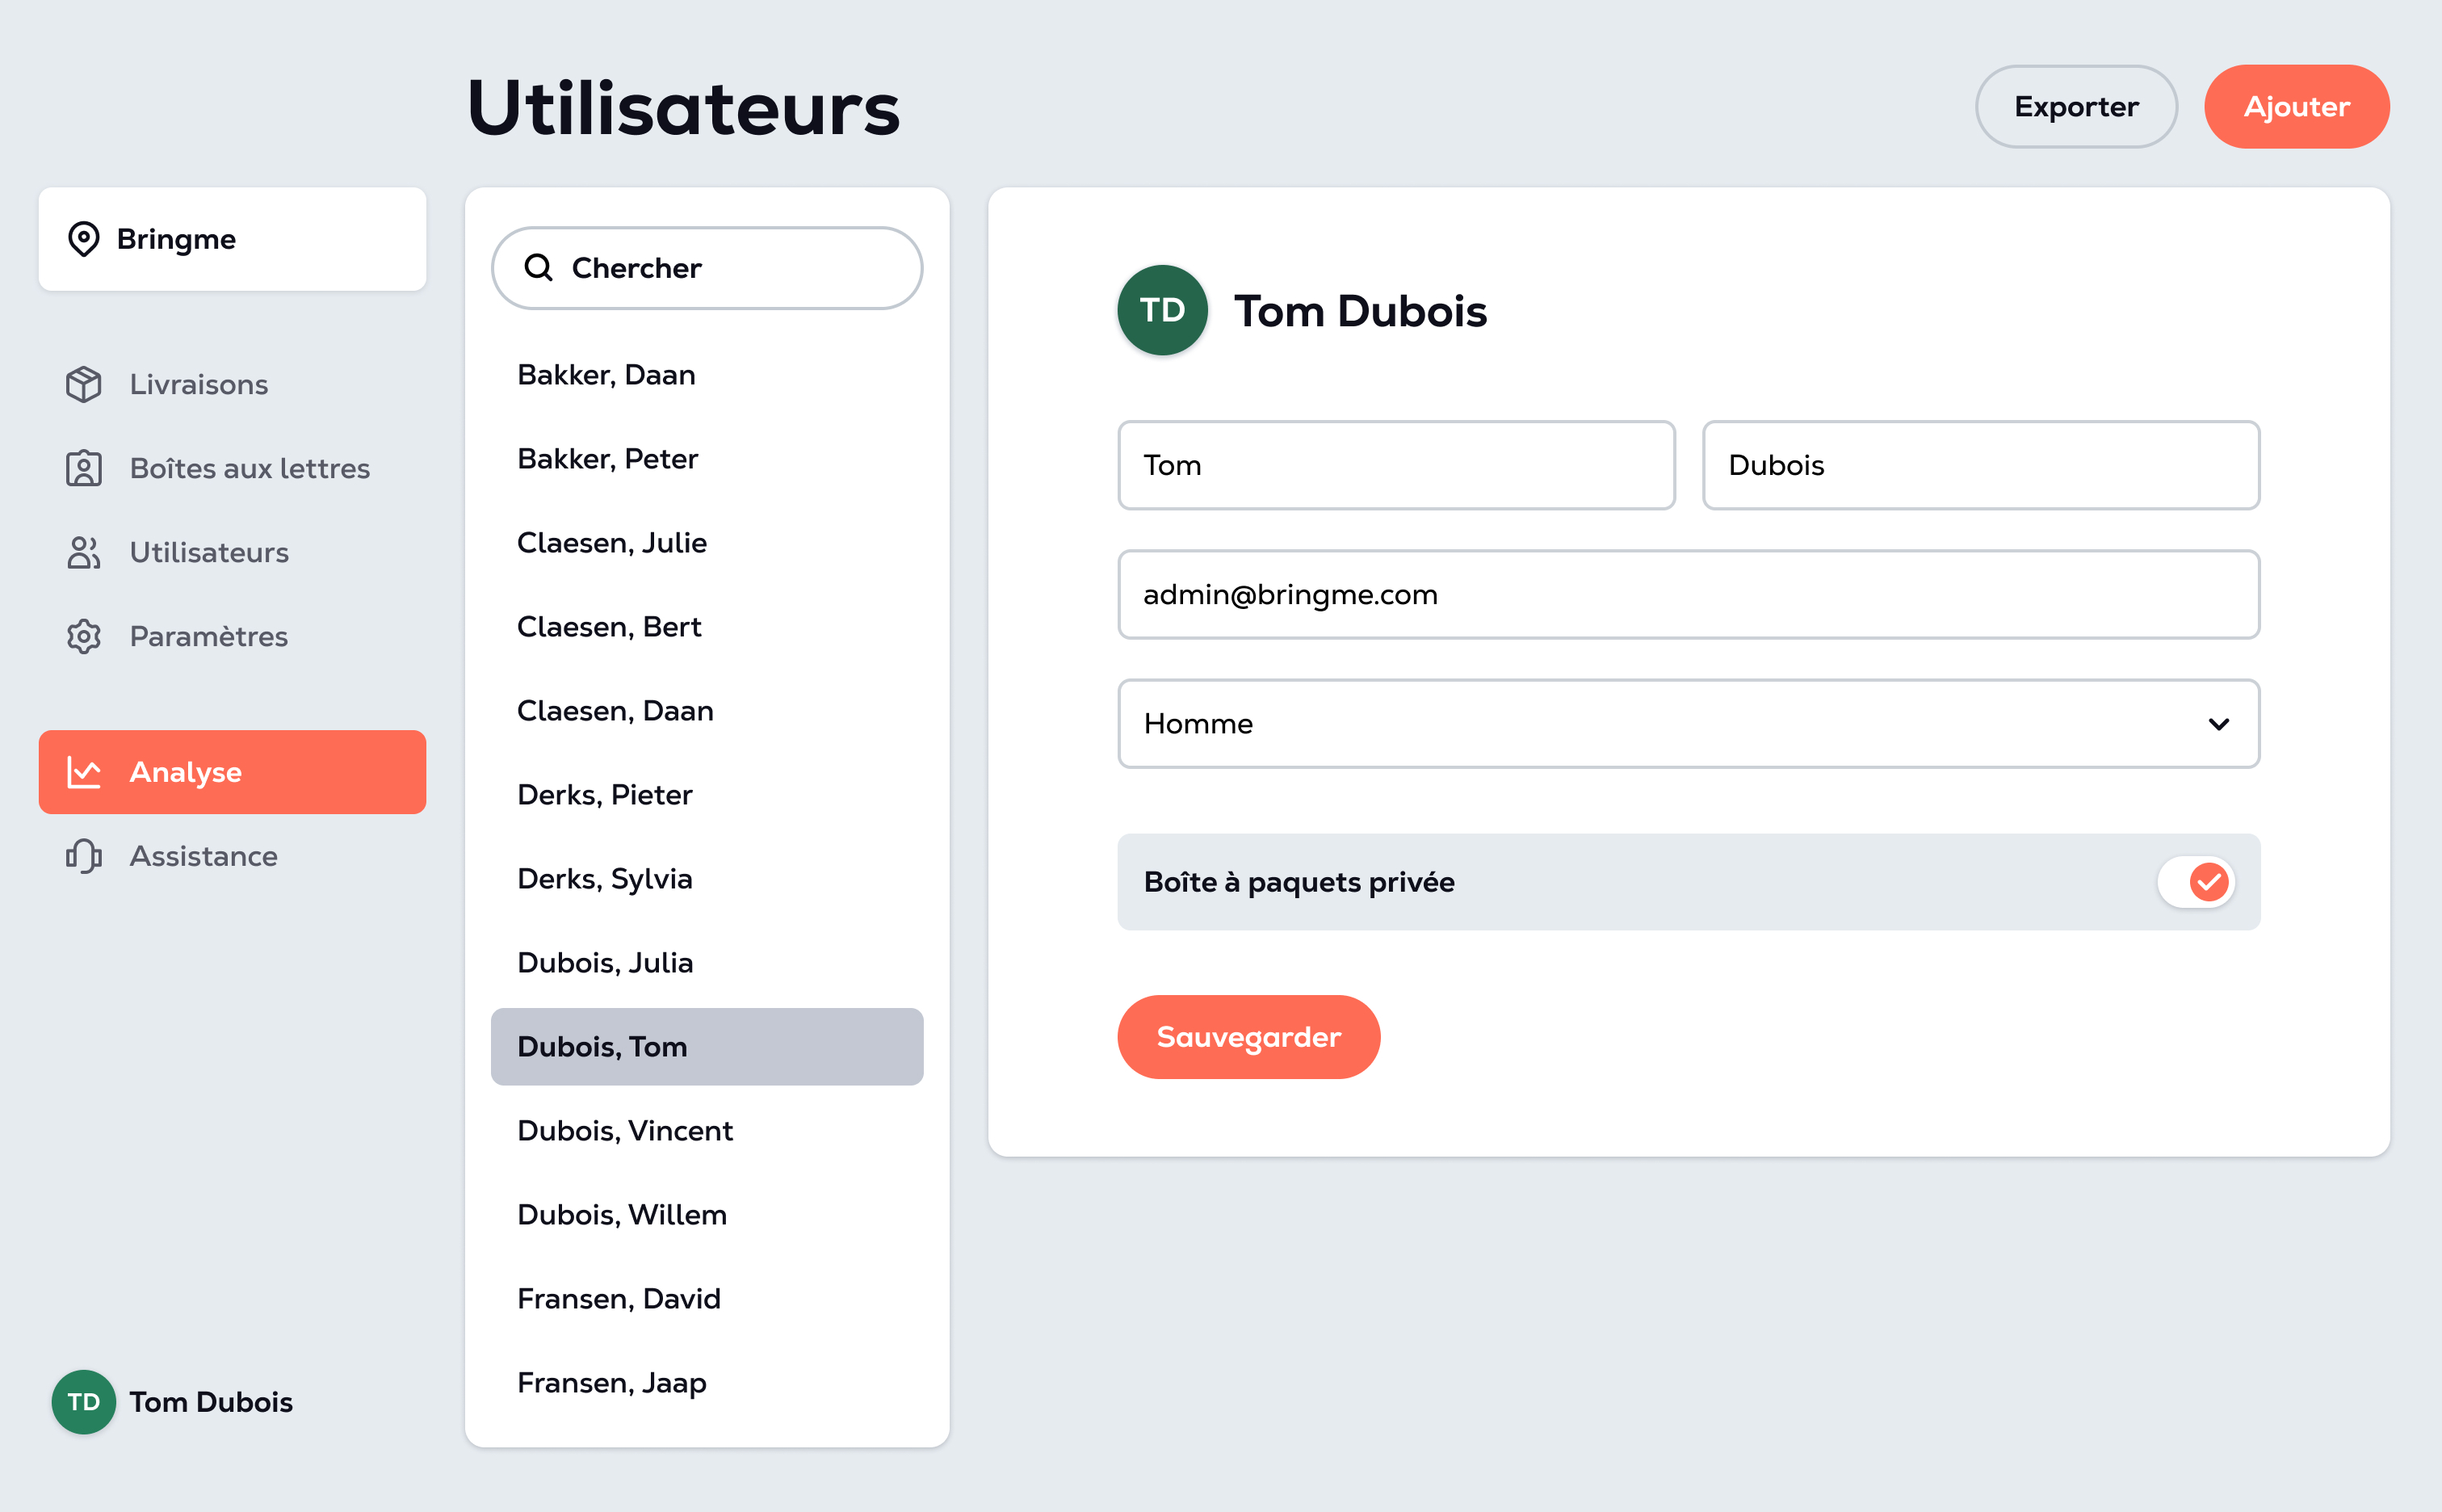
Task: Open the Assistance menu item
Action: pyautogui.click(x=232, y=856)
